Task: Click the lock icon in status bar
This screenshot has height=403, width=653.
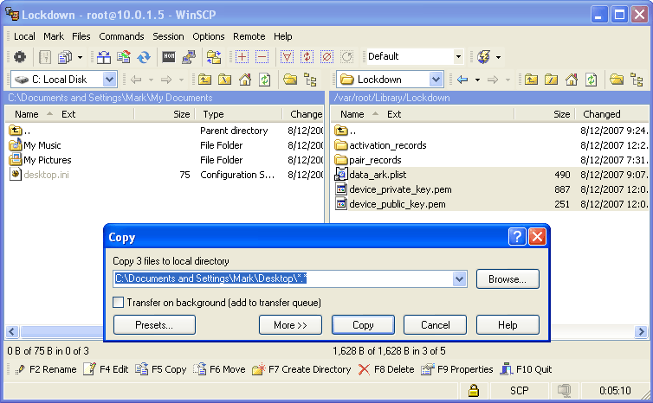Action: tap(474, 390)
